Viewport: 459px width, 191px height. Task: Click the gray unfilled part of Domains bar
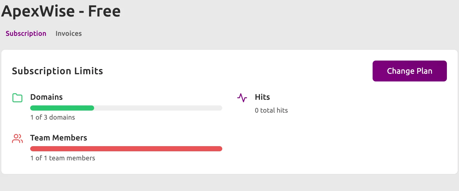tap(158, 108)
